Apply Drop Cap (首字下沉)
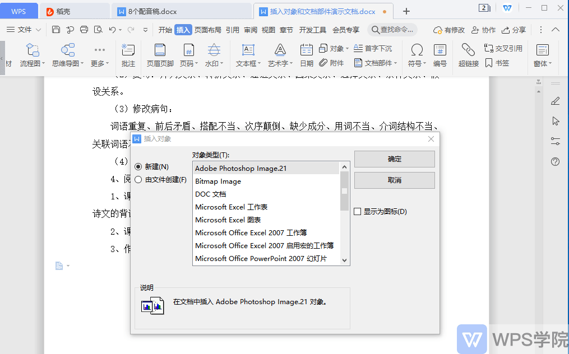Viewport: 569px width, 354px height. pyautogui.click(x=373, y=48)
